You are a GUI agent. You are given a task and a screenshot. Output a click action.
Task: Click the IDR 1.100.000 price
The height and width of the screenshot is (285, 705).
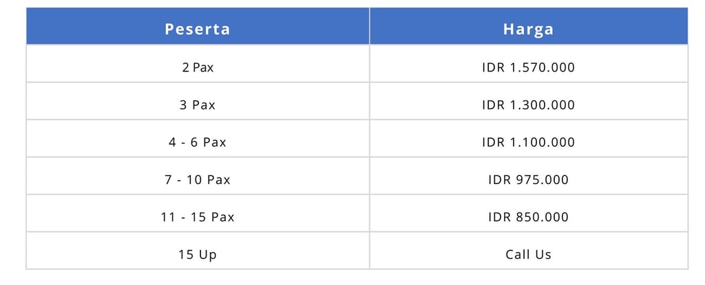pyautogui.click(x=528, y=142)
